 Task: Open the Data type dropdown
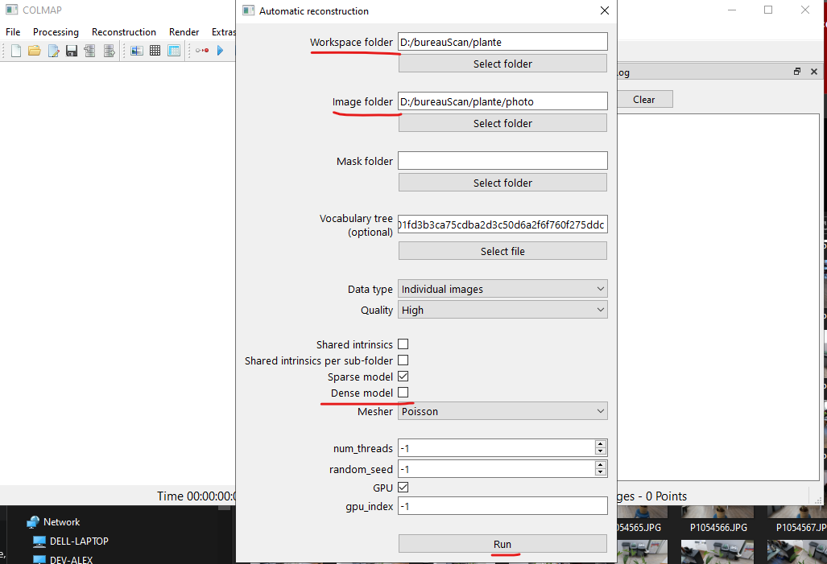point(502,288)
